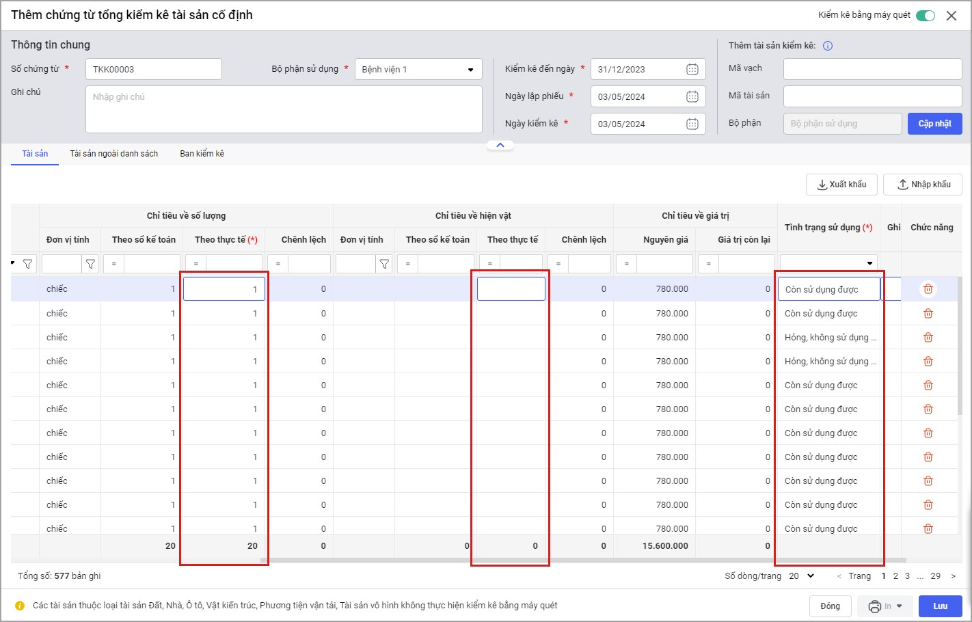972x622 pixels.
Task: Collapse the Thông tin chung section
Action: 500,145
